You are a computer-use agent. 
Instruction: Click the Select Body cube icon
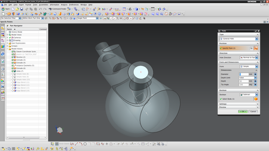pyautogui.click(x=256, y=99)
